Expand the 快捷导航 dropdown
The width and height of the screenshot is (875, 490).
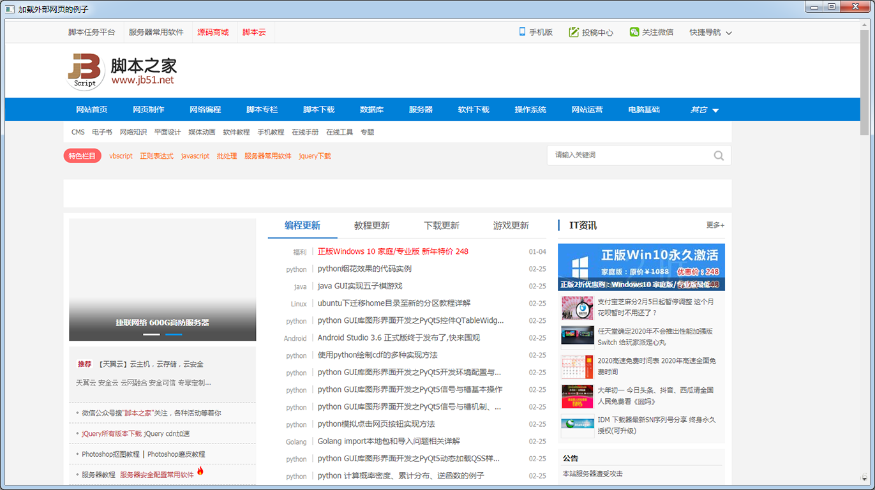click(x=705, y=32)
